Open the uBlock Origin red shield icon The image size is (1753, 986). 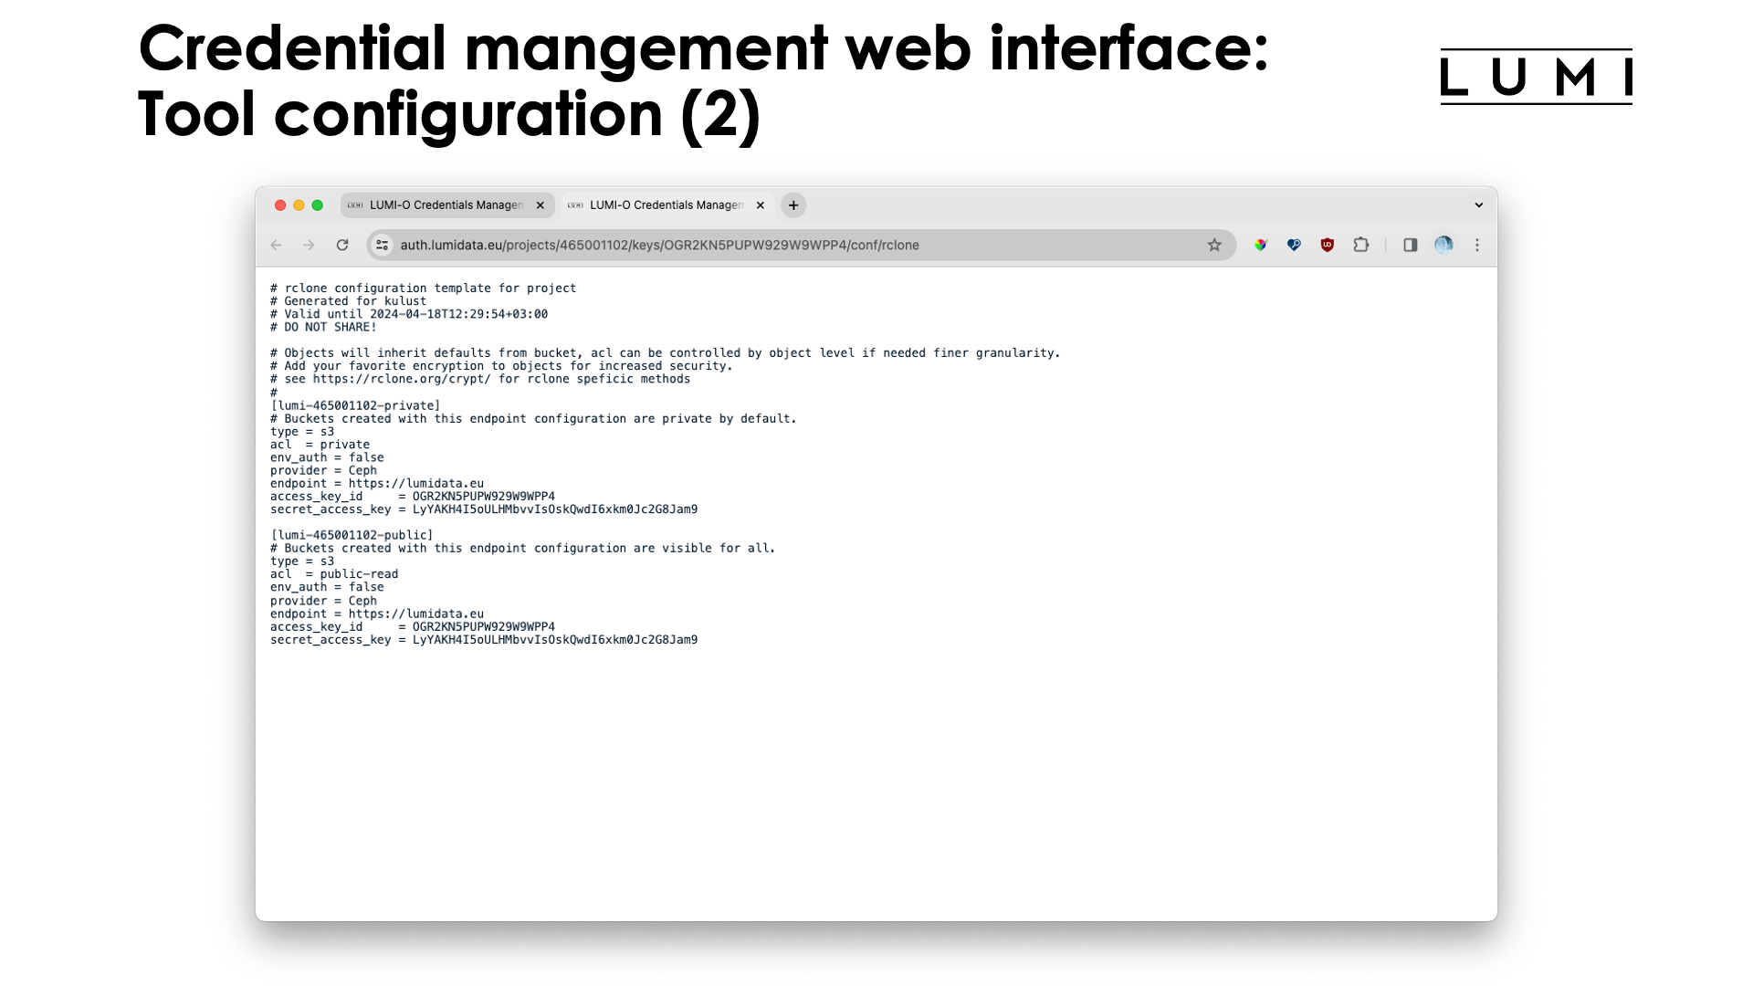pos(1328,245)
